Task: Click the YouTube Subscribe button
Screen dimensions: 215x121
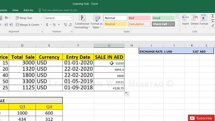Action: tap(201, 118)
